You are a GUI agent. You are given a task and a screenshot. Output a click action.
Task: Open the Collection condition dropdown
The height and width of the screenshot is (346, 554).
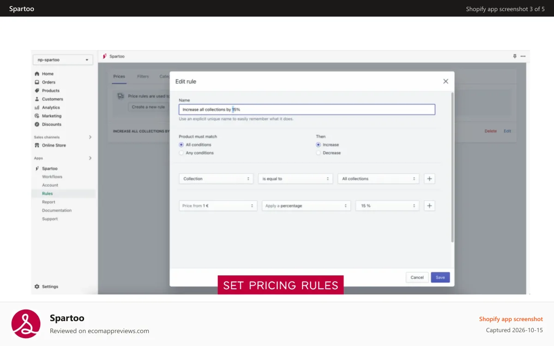[x=216, y=179]
